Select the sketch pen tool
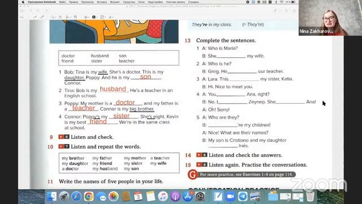 point(35,17)
